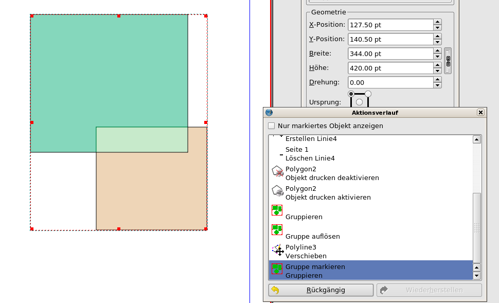499x303 pixels.
Task: Decrease Y-Position with down arrow
Action: pyautogui.click(x=437, y=42)
